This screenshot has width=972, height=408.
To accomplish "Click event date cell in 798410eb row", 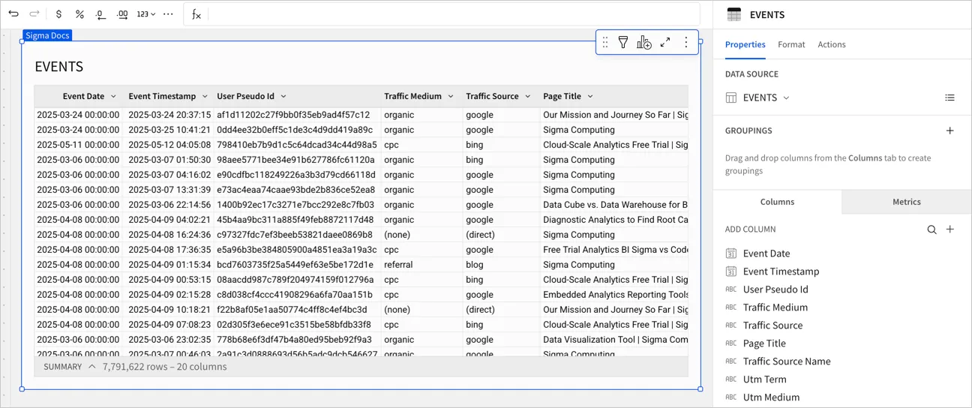I will pos(79,145).
